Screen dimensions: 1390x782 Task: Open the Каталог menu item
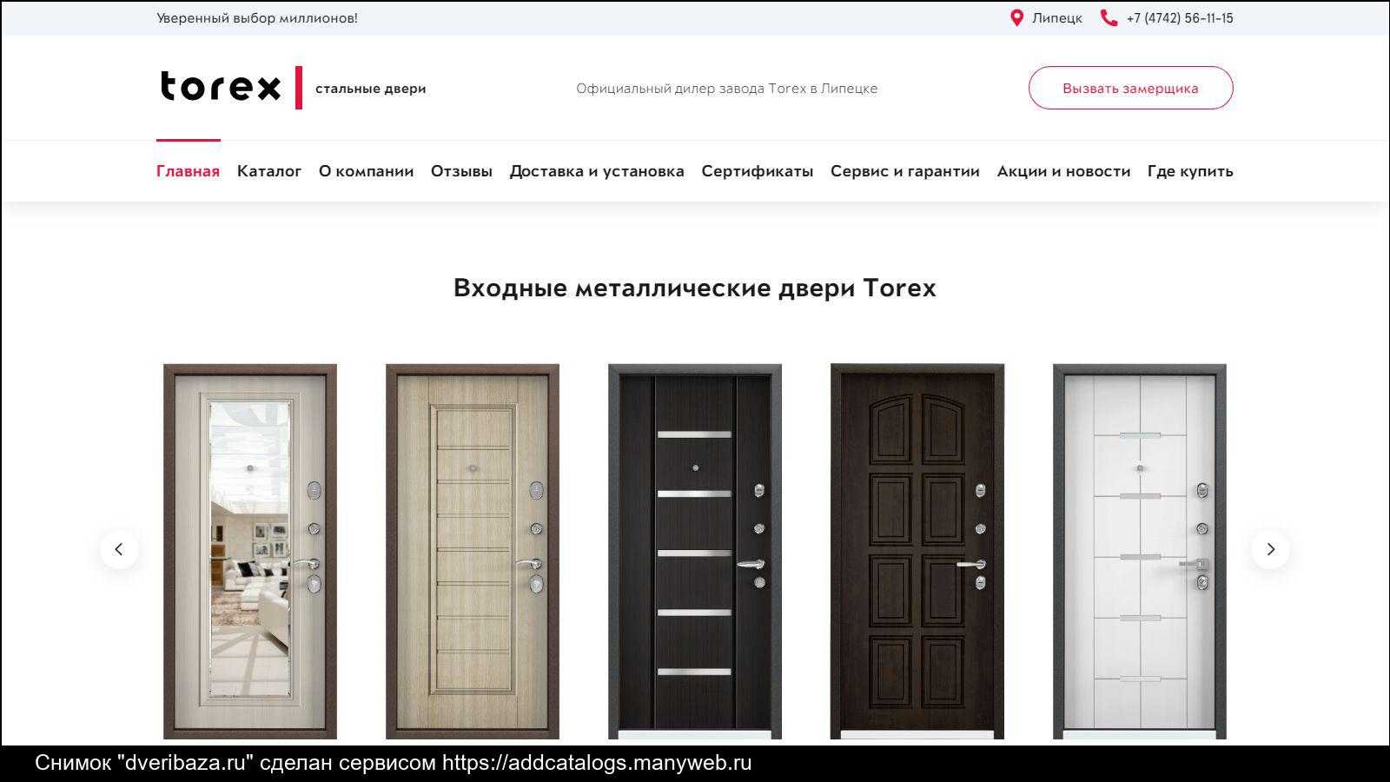[x=269, y=171]
